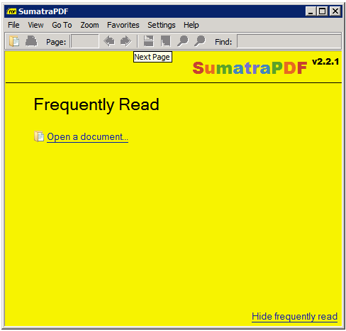Open the Help menu

pos(191,25)
